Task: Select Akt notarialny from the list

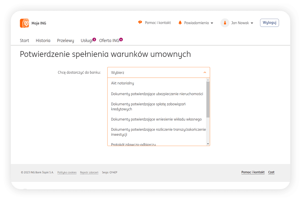Action: click(122, 83)
